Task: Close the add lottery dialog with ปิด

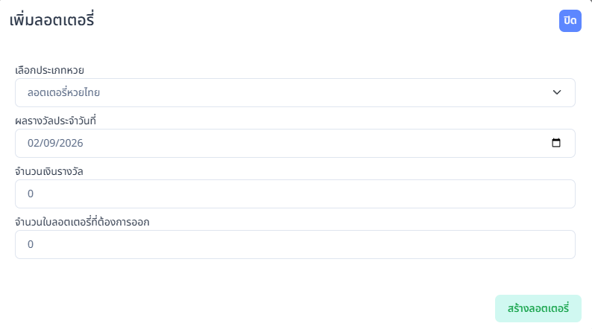Action: (570, 21)
